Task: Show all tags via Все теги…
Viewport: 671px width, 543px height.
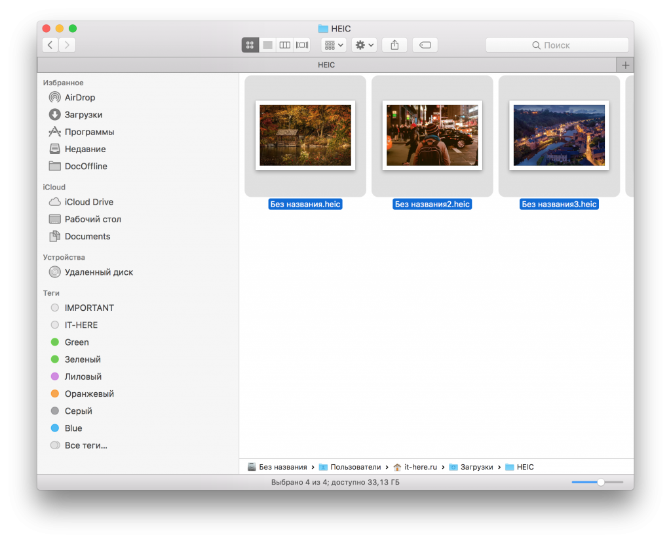Action: [x=85, y=446]
